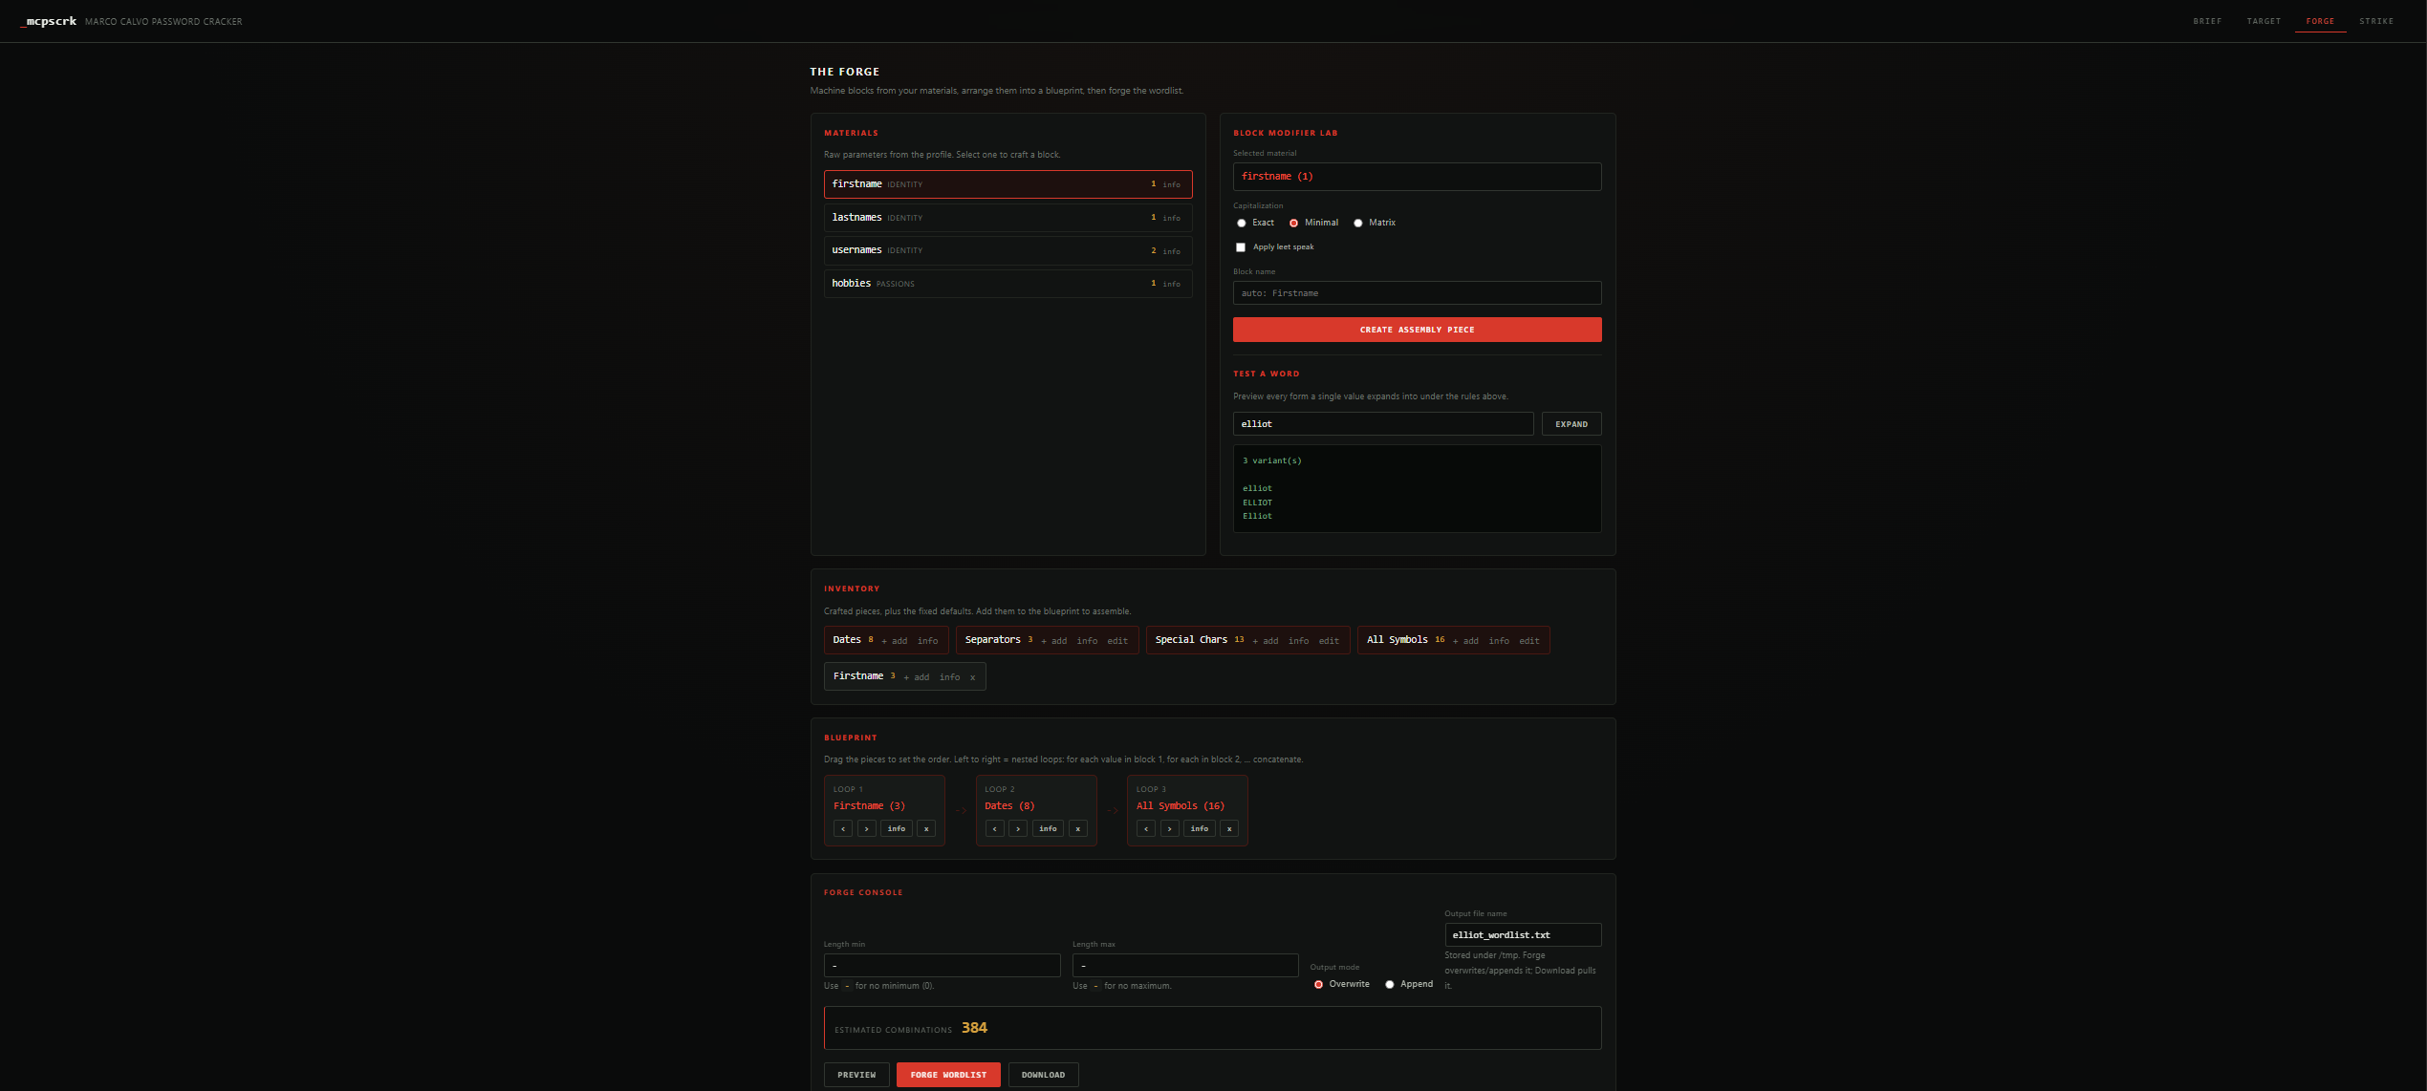
Task: Choose Append output mode
Action: 1390,984
